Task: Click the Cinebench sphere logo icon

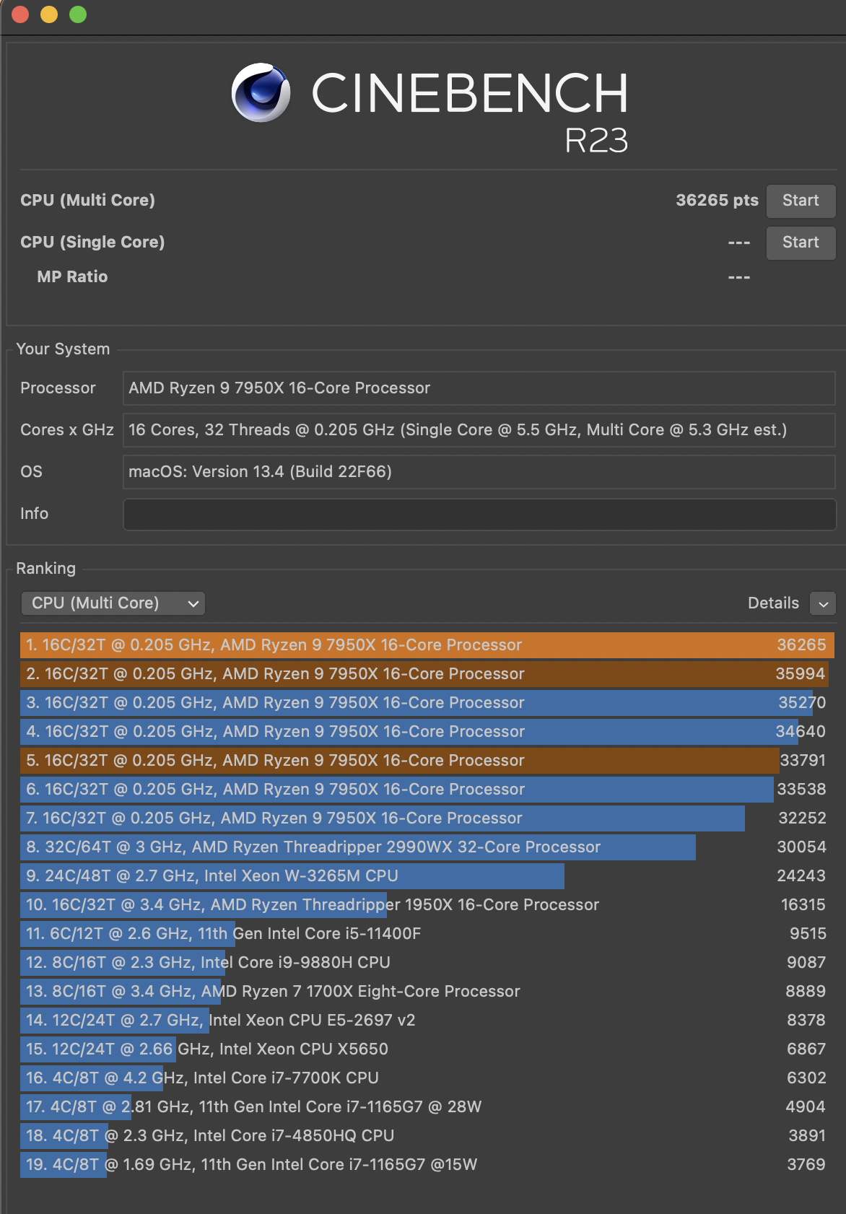Action: click(261, 92)
